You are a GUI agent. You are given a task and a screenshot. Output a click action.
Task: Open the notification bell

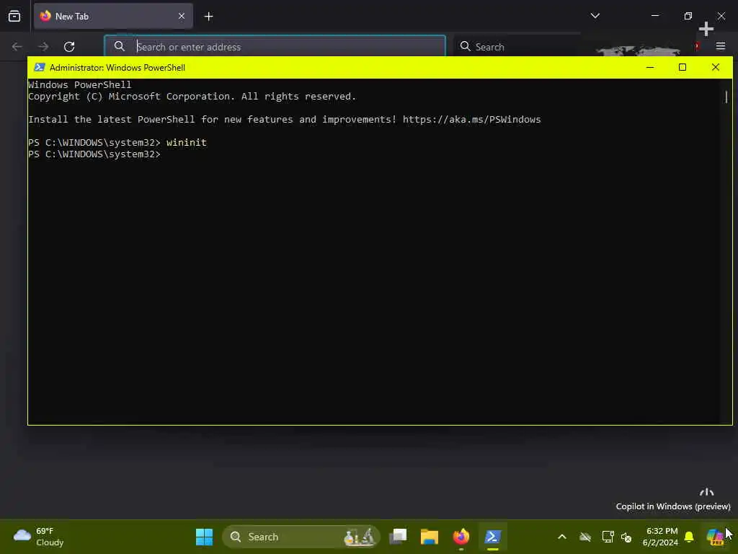[689, 537]
